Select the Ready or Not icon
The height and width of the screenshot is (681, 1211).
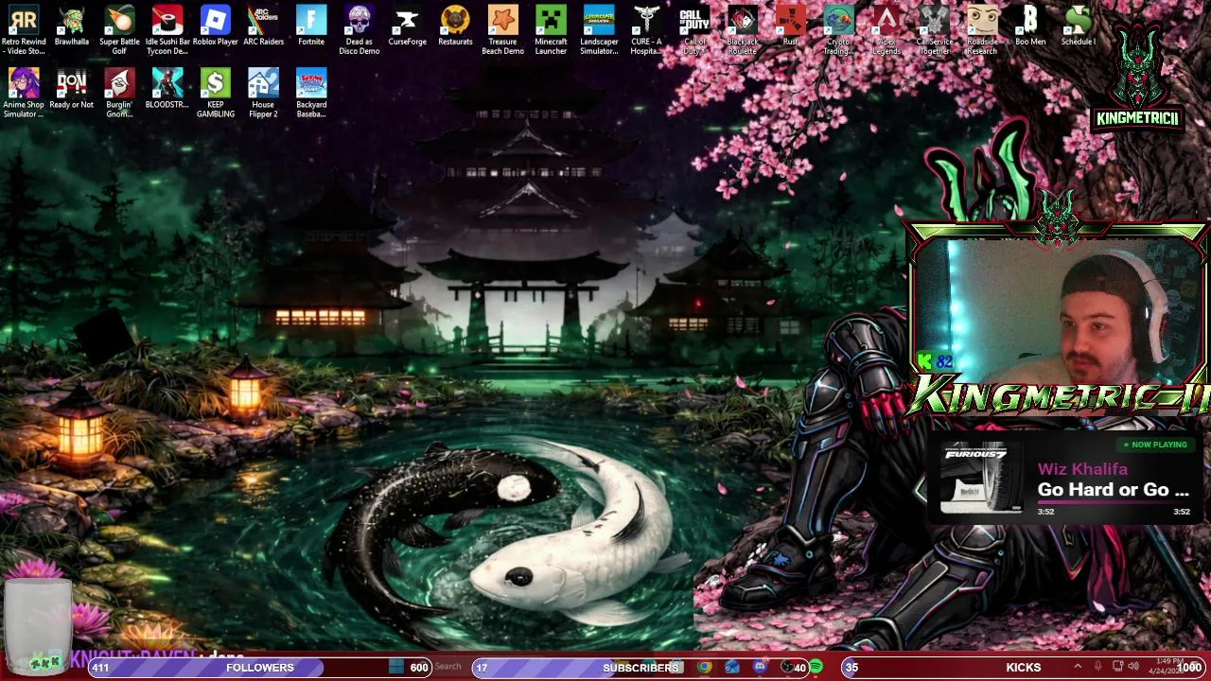(x=72, y=90)
